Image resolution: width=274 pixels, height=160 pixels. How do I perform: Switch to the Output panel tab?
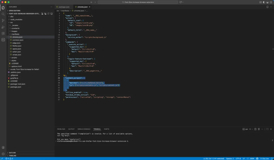point(71,129)
